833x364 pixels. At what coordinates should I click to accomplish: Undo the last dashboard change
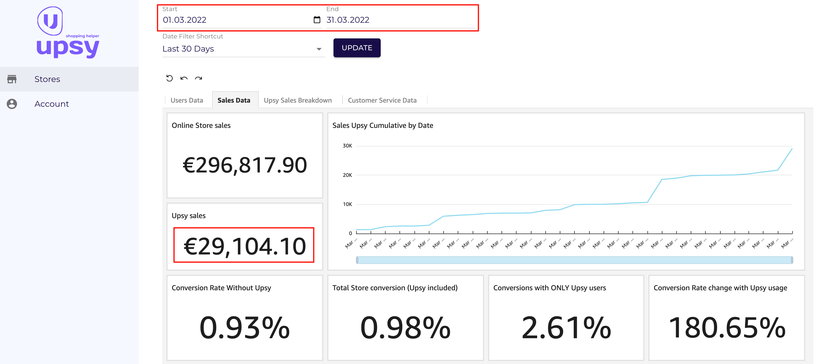click(x=184, y=78)
